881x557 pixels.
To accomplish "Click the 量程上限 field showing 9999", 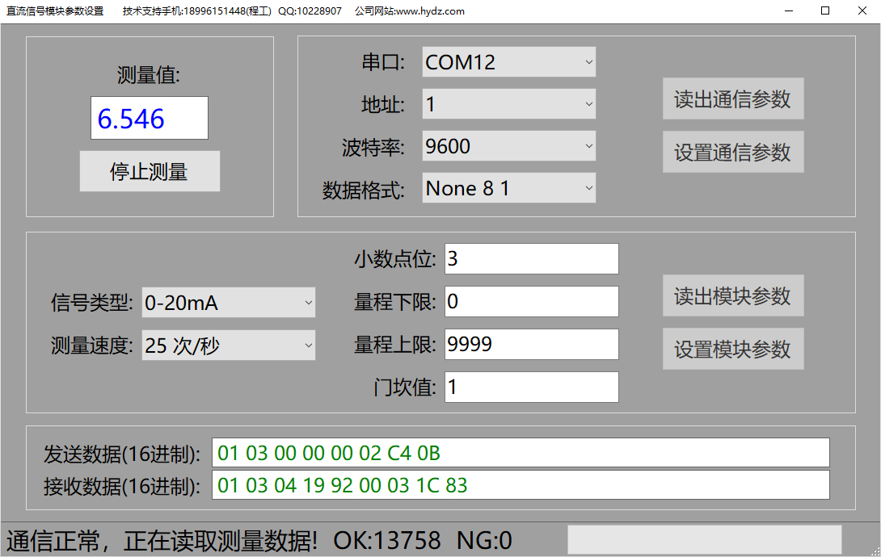I will point(531,345).
